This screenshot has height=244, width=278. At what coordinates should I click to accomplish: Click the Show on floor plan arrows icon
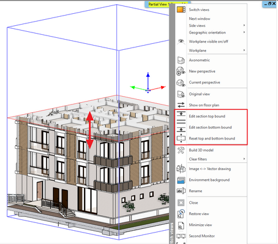click(x=181, y=105)
